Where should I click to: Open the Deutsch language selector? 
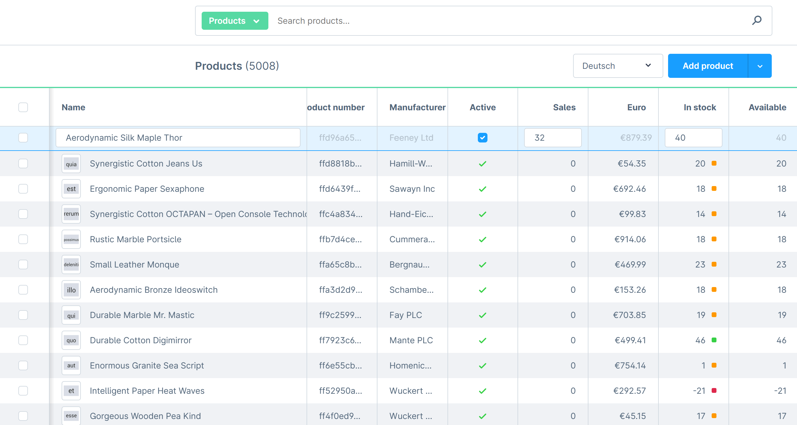click(x=618, y=66)
